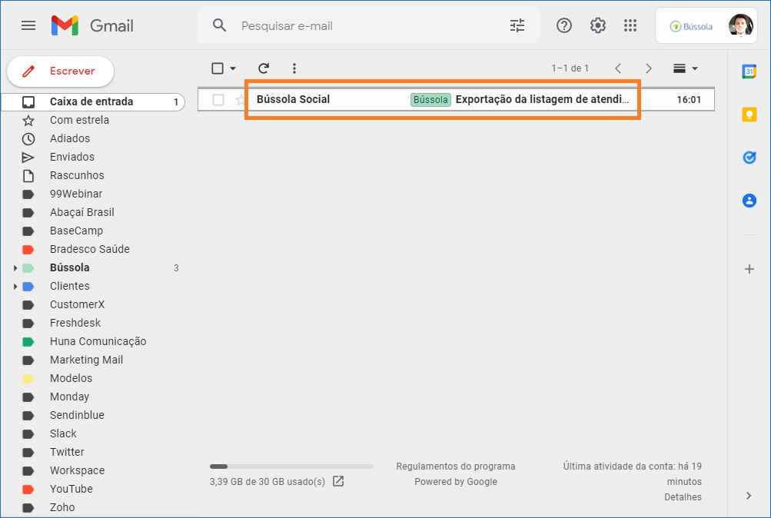Screen dimensions: 771x518
Task: Get add-ons plus icon
Action: 749,269
